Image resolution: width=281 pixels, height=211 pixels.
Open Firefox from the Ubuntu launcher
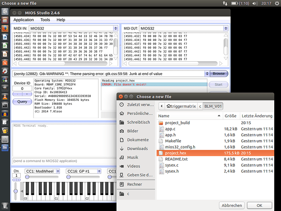pyautogui.click(x=5, y=29)
